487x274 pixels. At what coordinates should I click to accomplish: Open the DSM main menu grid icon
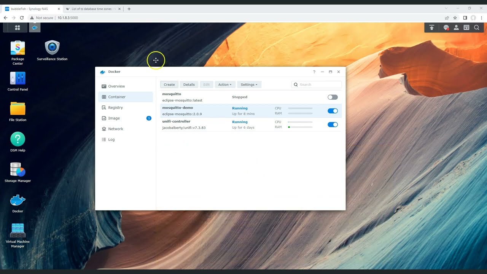coord(17,27)
